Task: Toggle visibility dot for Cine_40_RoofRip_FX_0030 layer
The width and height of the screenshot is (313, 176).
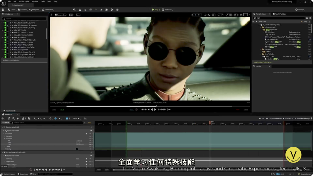Action: point(5,42)
